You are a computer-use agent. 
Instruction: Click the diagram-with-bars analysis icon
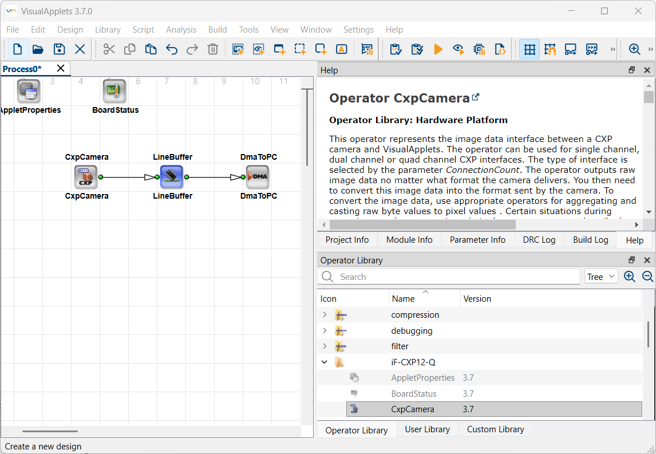[367, 49]
